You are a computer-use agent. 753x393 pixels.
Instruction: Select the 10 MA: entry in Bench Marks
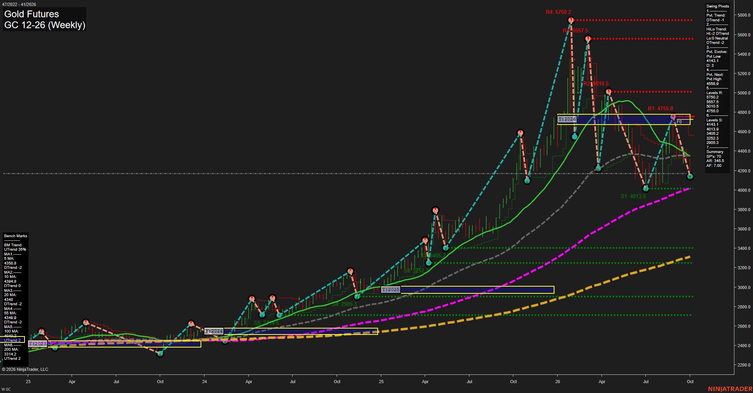click(10, 277)
